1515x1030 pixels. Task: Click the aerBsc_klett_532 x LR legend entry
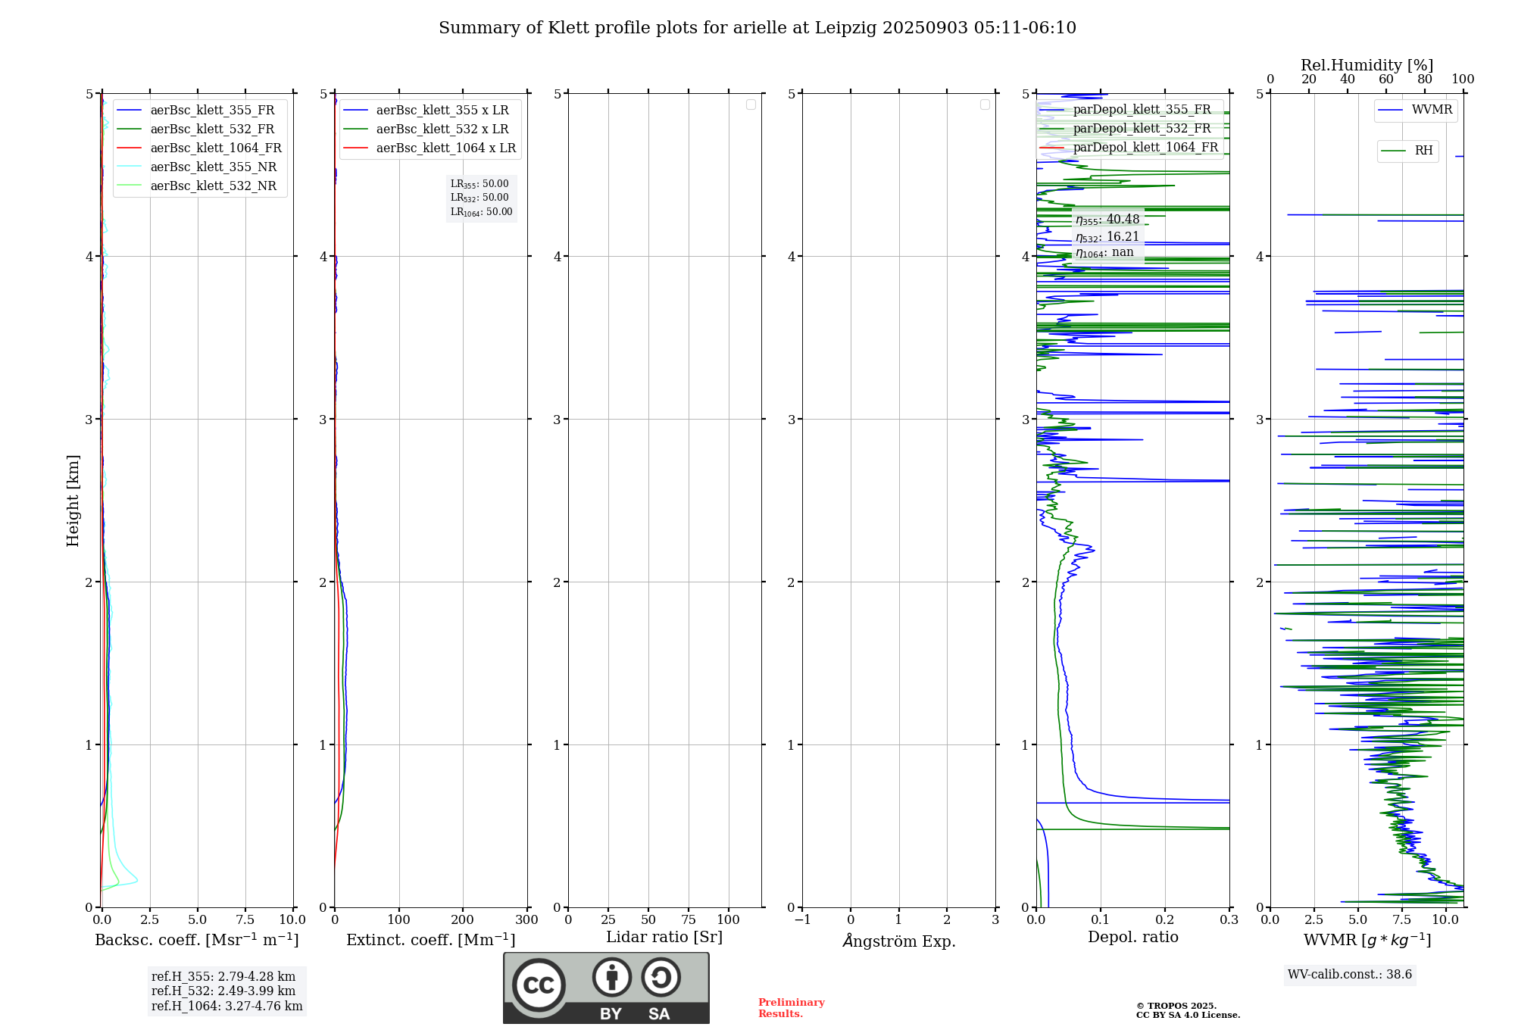[x=442, y=130]
